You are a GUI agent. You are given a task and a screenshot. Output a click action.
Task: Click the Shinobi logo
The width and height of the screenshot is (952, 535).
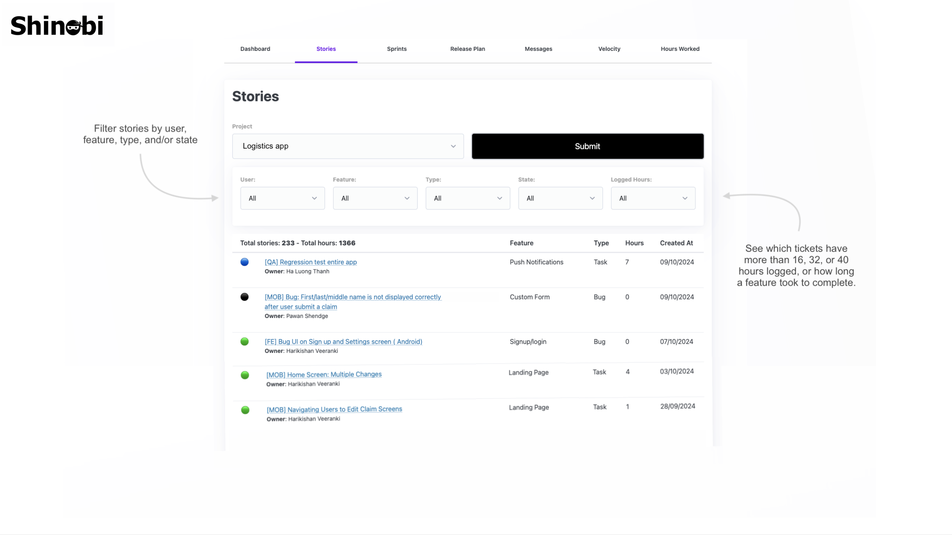[57, 25]
